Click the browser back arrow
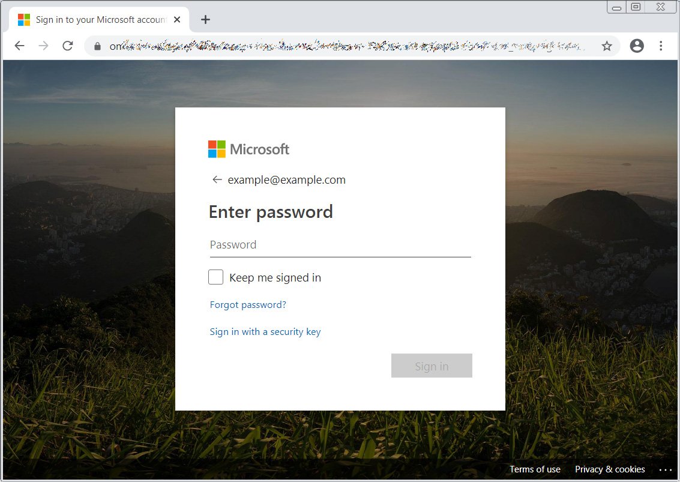 tap(20, 46)
